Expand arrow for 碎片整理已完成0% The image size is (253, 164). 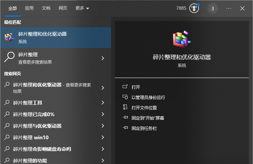click(103, 114)
